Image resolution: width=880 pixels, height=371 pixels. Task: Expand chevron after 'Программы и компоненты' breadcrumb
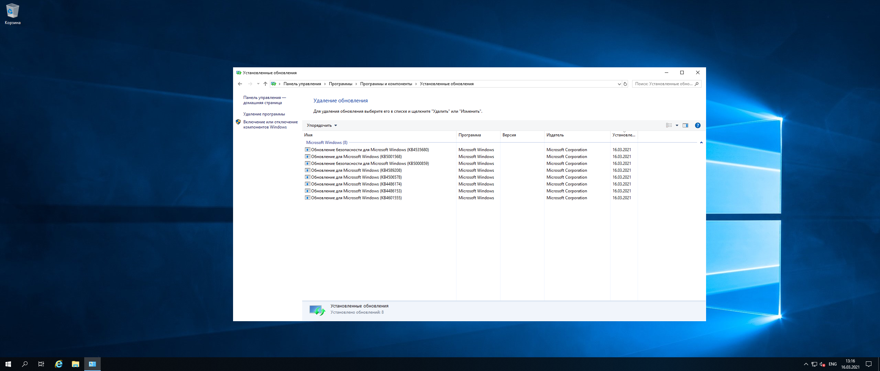pyautogui.click(x=416, y=84)
